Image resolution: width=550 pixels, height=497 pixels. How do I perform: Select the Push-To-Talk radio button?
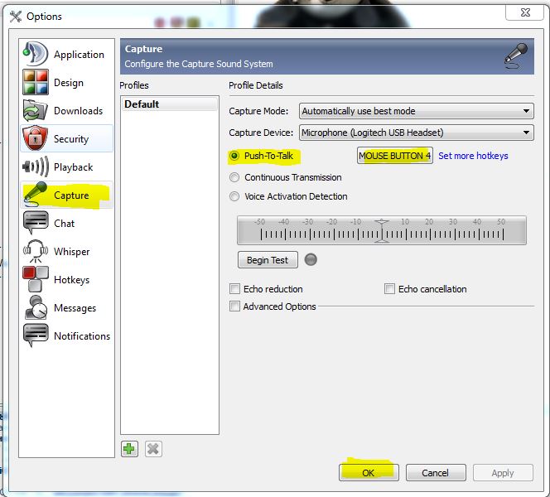[x=234, y=156]
